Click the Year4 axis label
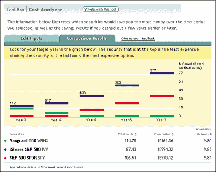The image size is (216, 172). [x=56, y=120]
